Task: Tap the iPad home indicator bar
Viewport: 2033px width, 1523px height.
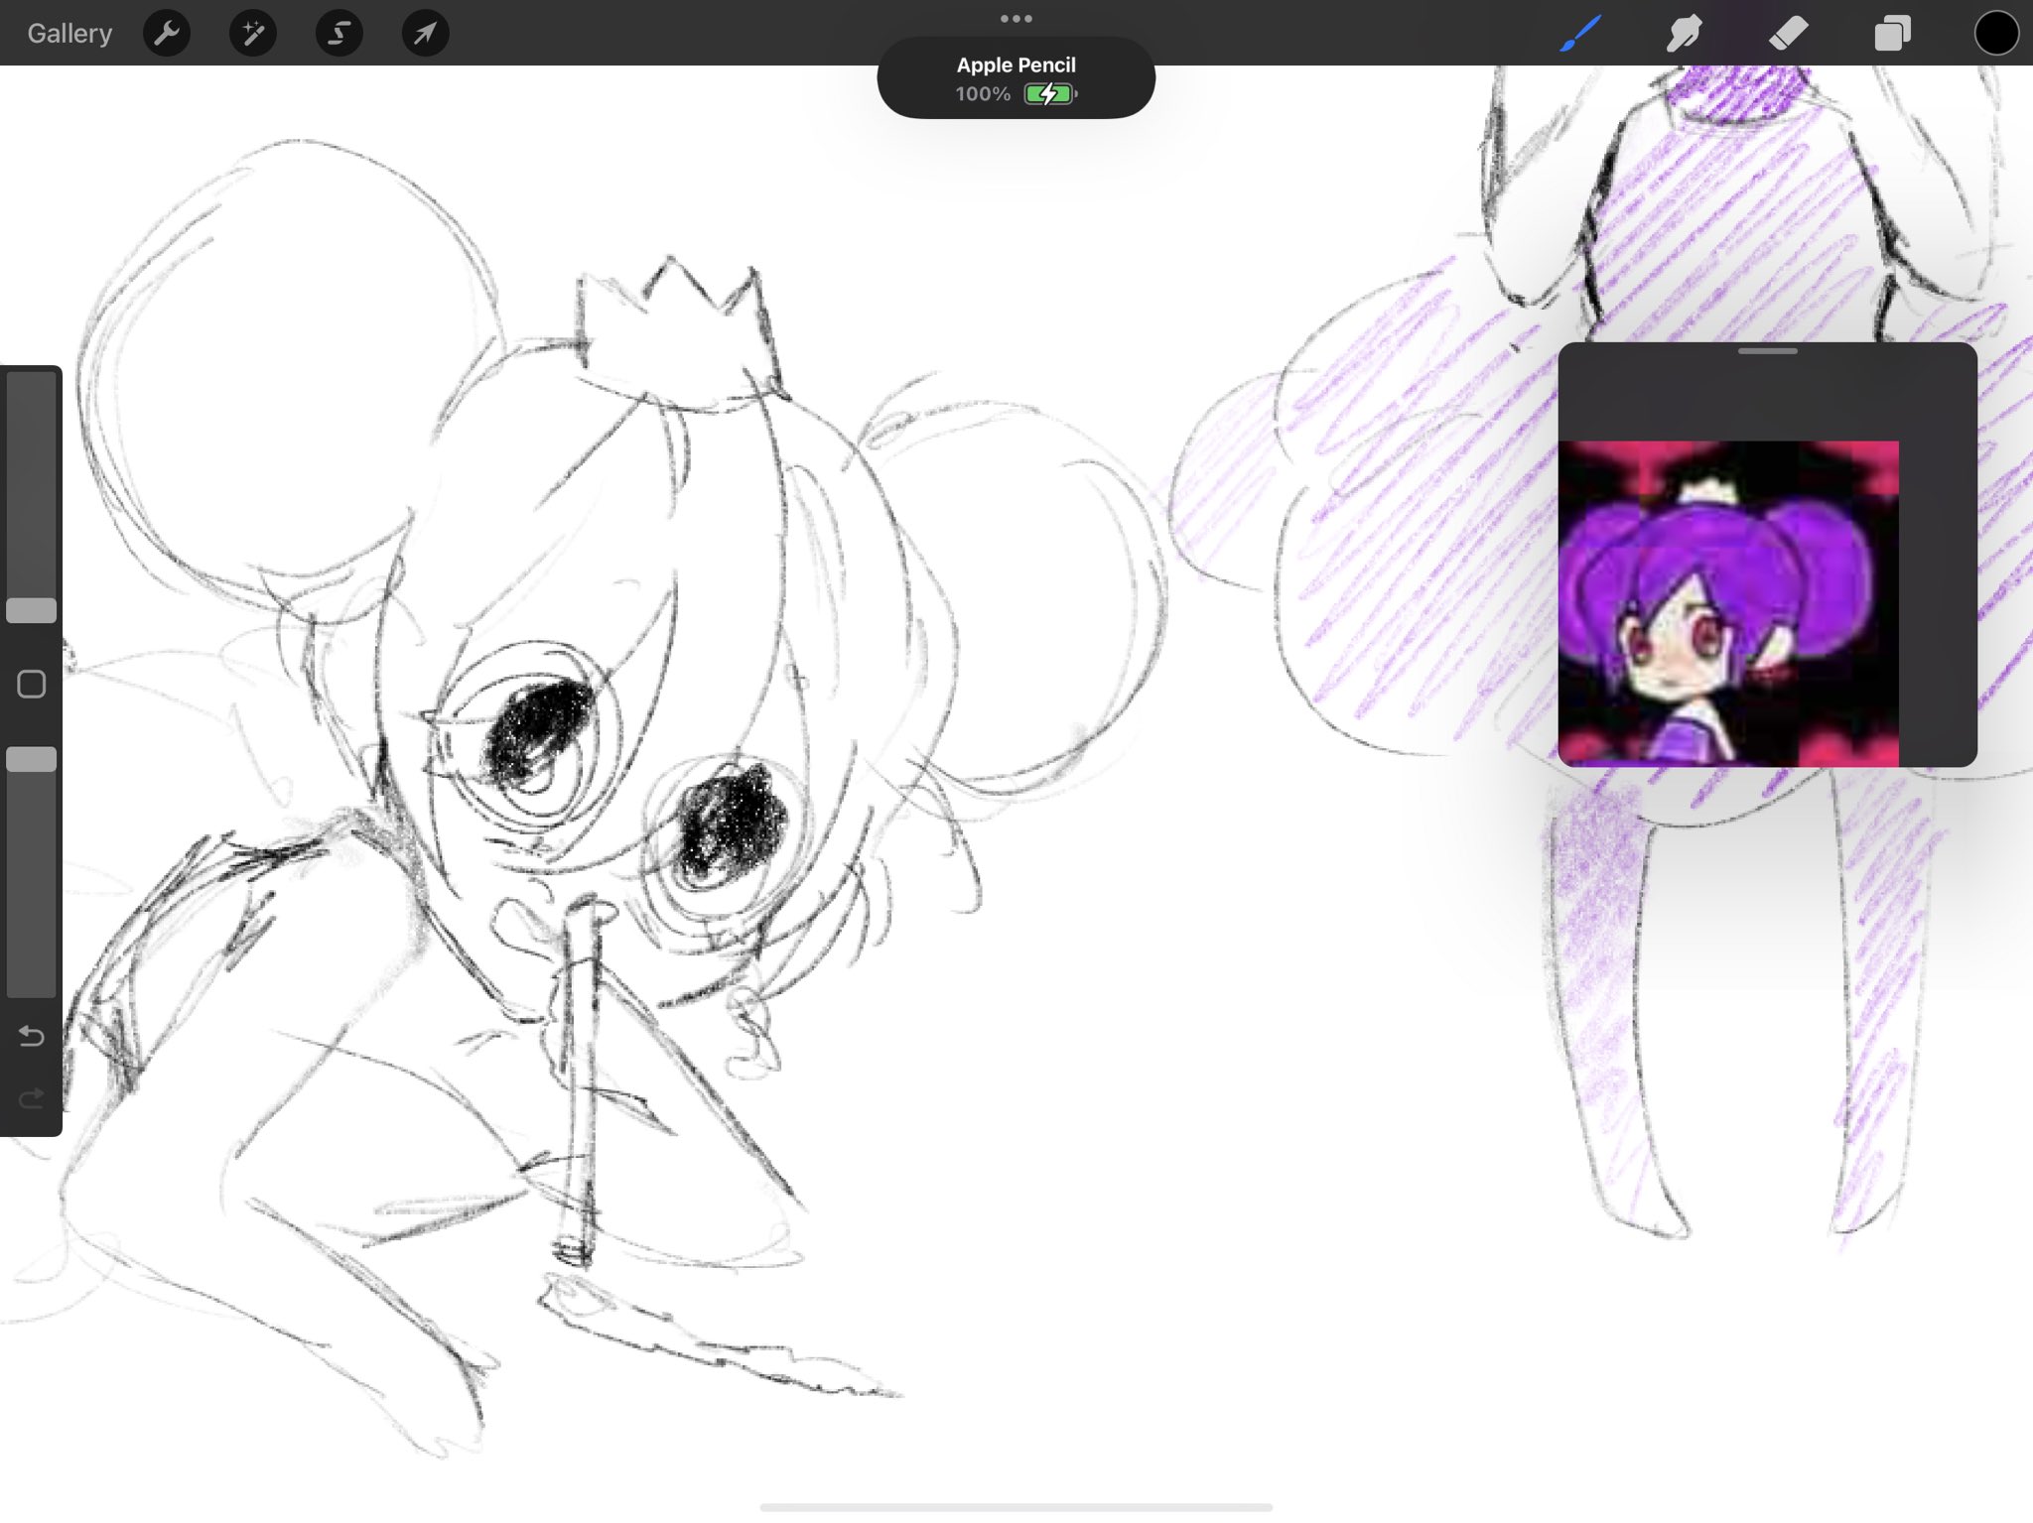Action: [1016, 1506]
